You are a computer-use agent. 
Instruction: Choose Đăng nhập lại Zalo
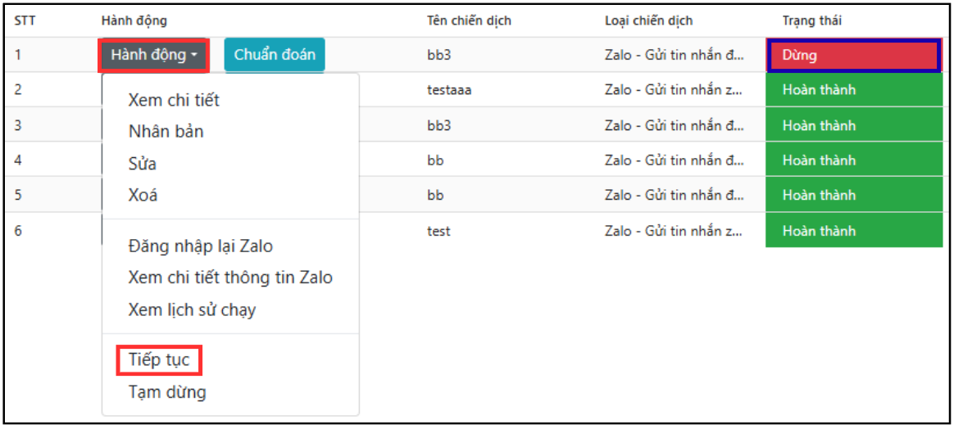pos(201,246)
